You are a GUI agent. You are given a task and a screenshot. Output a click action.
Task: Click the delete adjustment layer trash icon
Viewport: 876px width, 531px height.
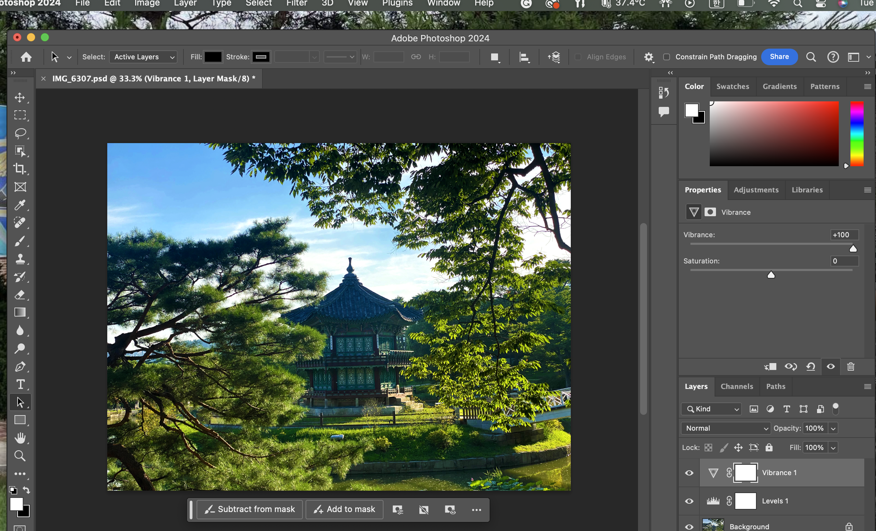click(x=850, y=367)
